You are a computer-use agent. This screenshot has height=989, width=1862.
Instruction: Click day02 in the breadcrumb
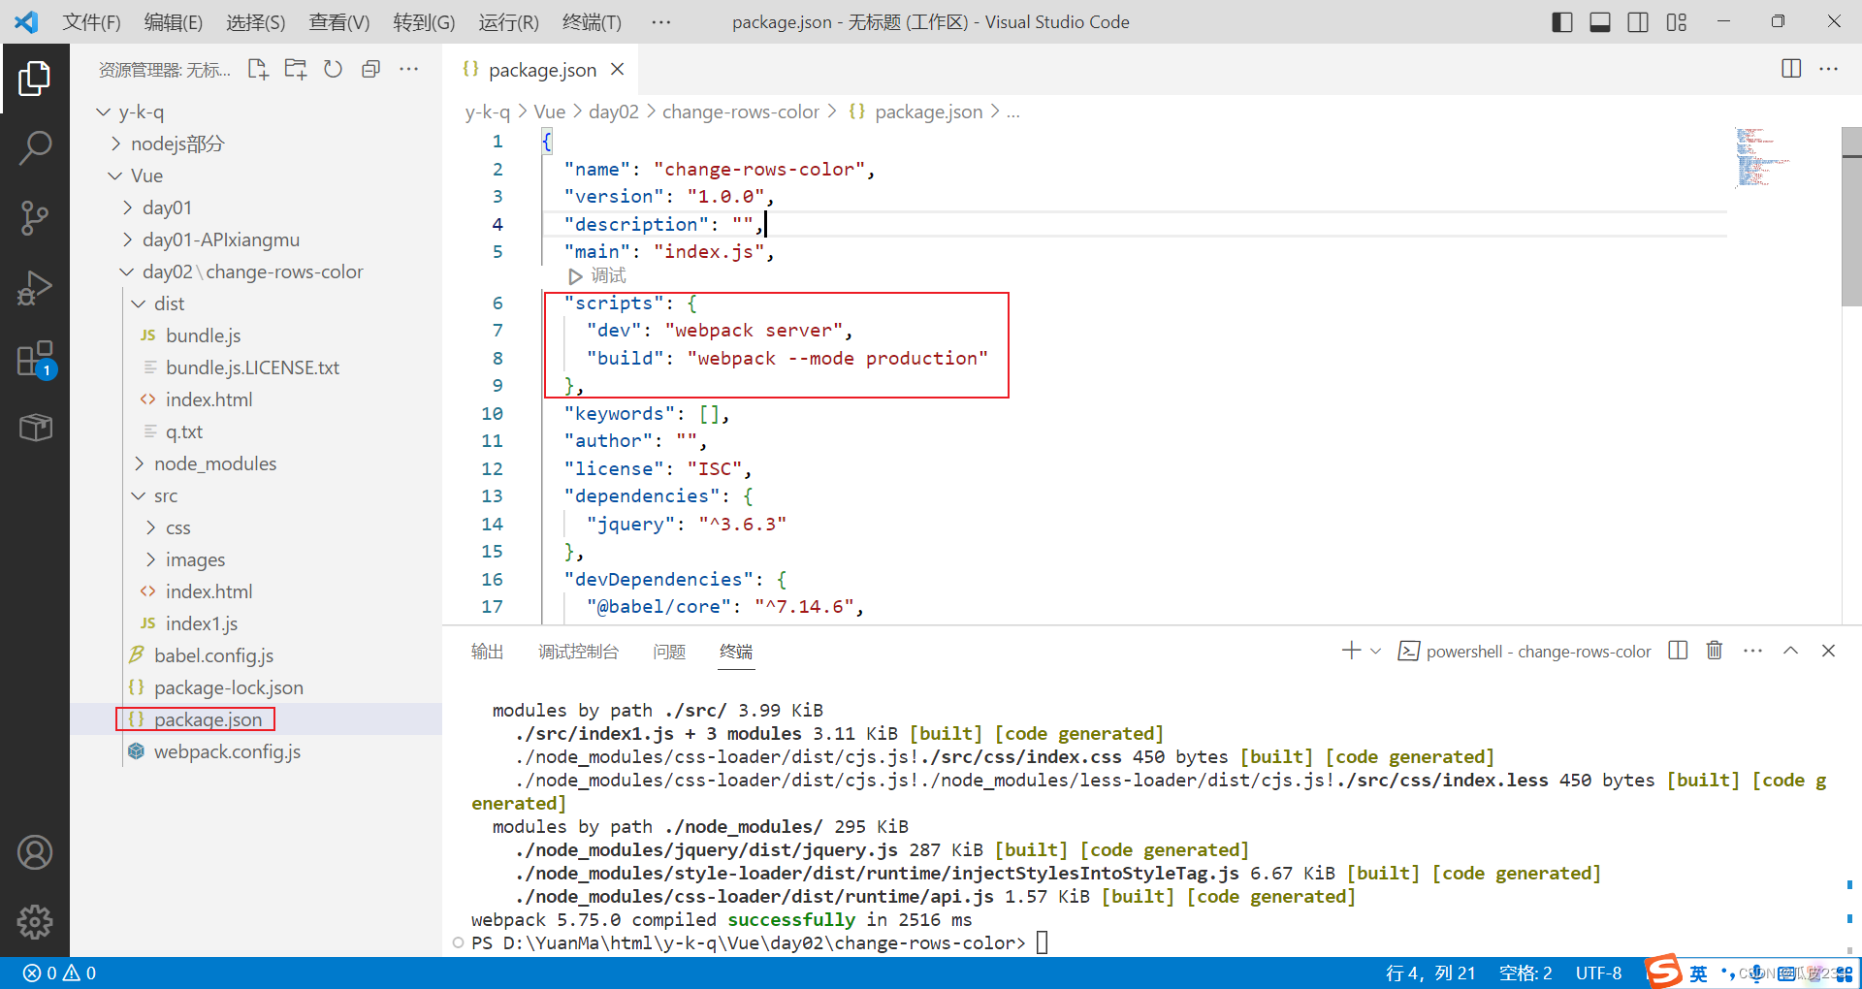coord(614,112)
